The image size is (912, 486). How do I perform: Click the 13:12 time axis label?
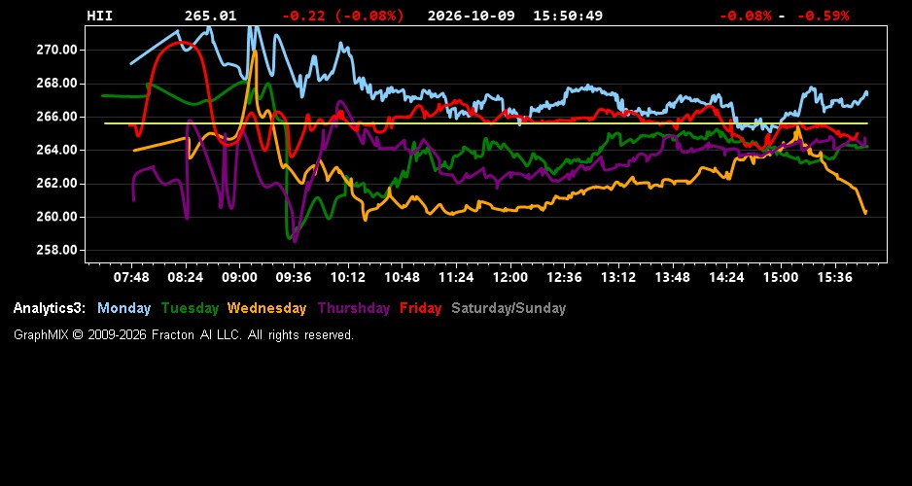(x=618, y=277)
